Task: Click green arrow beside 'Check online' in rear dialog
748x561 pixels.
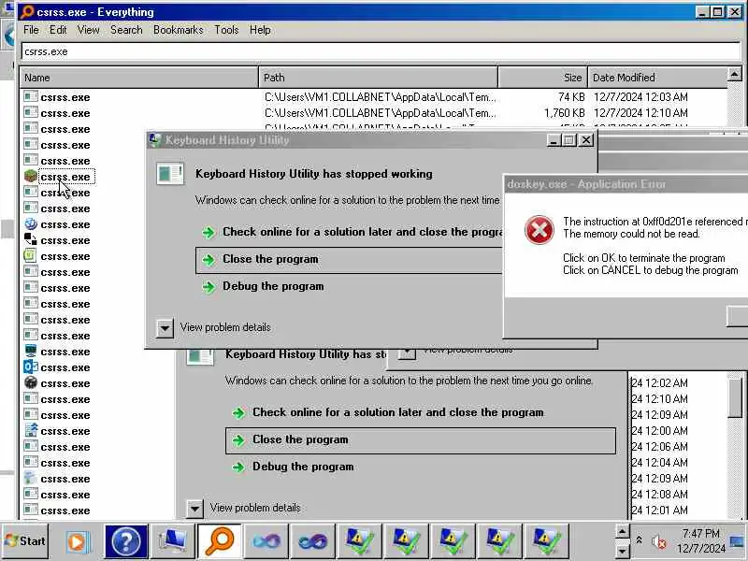Action: point(238,413)
